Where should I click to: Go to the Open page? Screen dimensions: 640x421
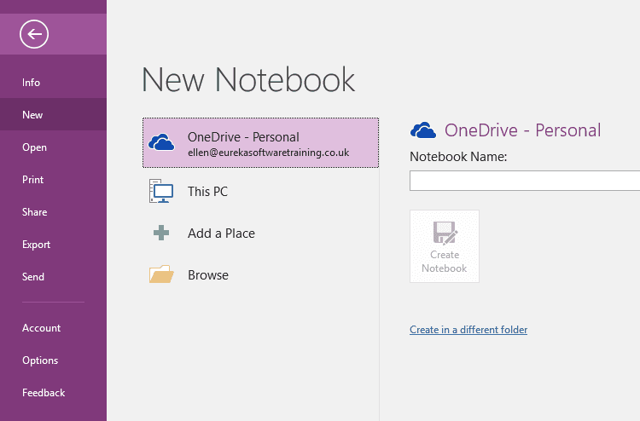click(x=34, y=147)
